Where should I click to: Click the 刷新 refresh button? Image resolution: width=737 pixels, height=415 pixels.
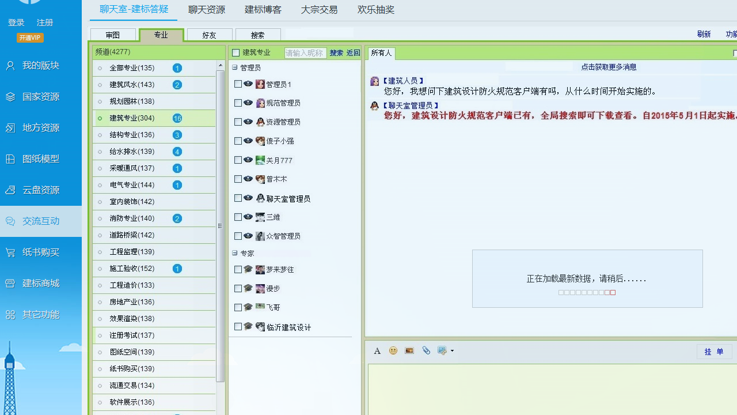tap(704, 34)
